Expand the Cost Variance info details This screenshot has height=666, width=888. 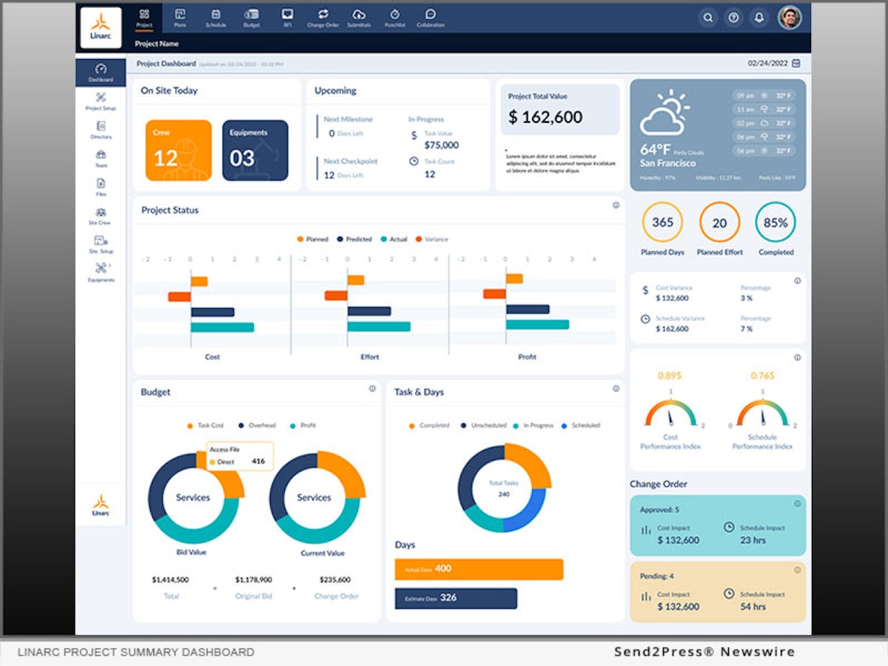798,281
